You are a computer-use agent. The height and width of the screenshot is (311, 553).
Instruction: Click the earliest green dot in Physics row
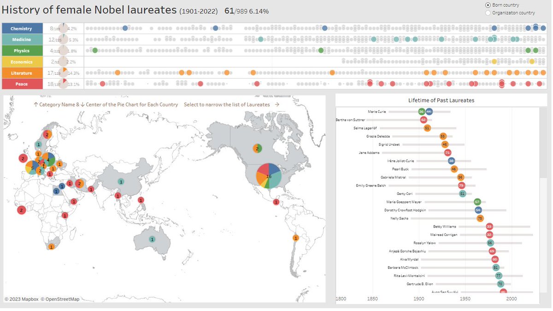tap(95, 50)
